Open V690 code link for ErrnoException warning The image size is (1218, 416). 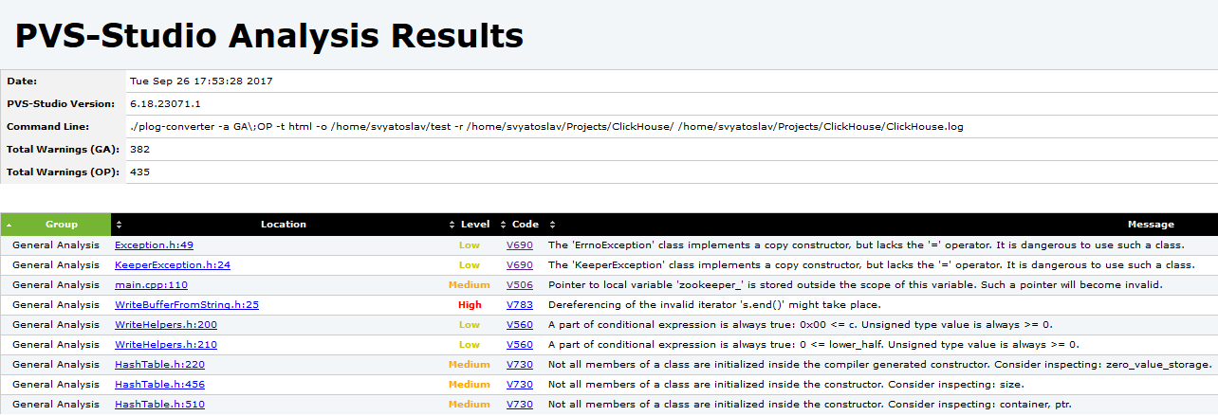point(520,244)
